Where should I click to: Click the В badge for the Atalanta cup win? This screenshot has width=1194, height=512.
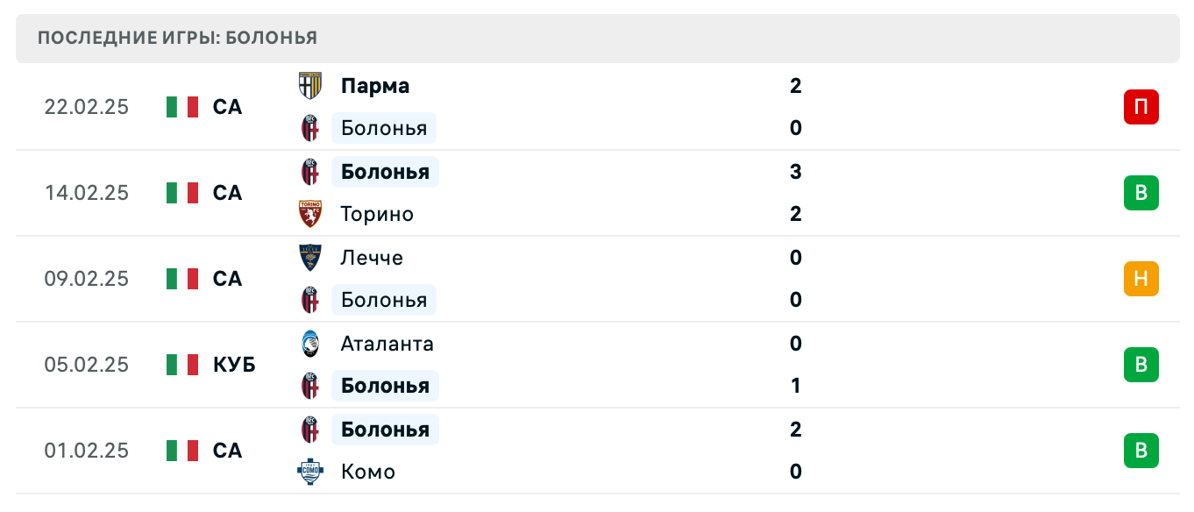coord(1141,364)
